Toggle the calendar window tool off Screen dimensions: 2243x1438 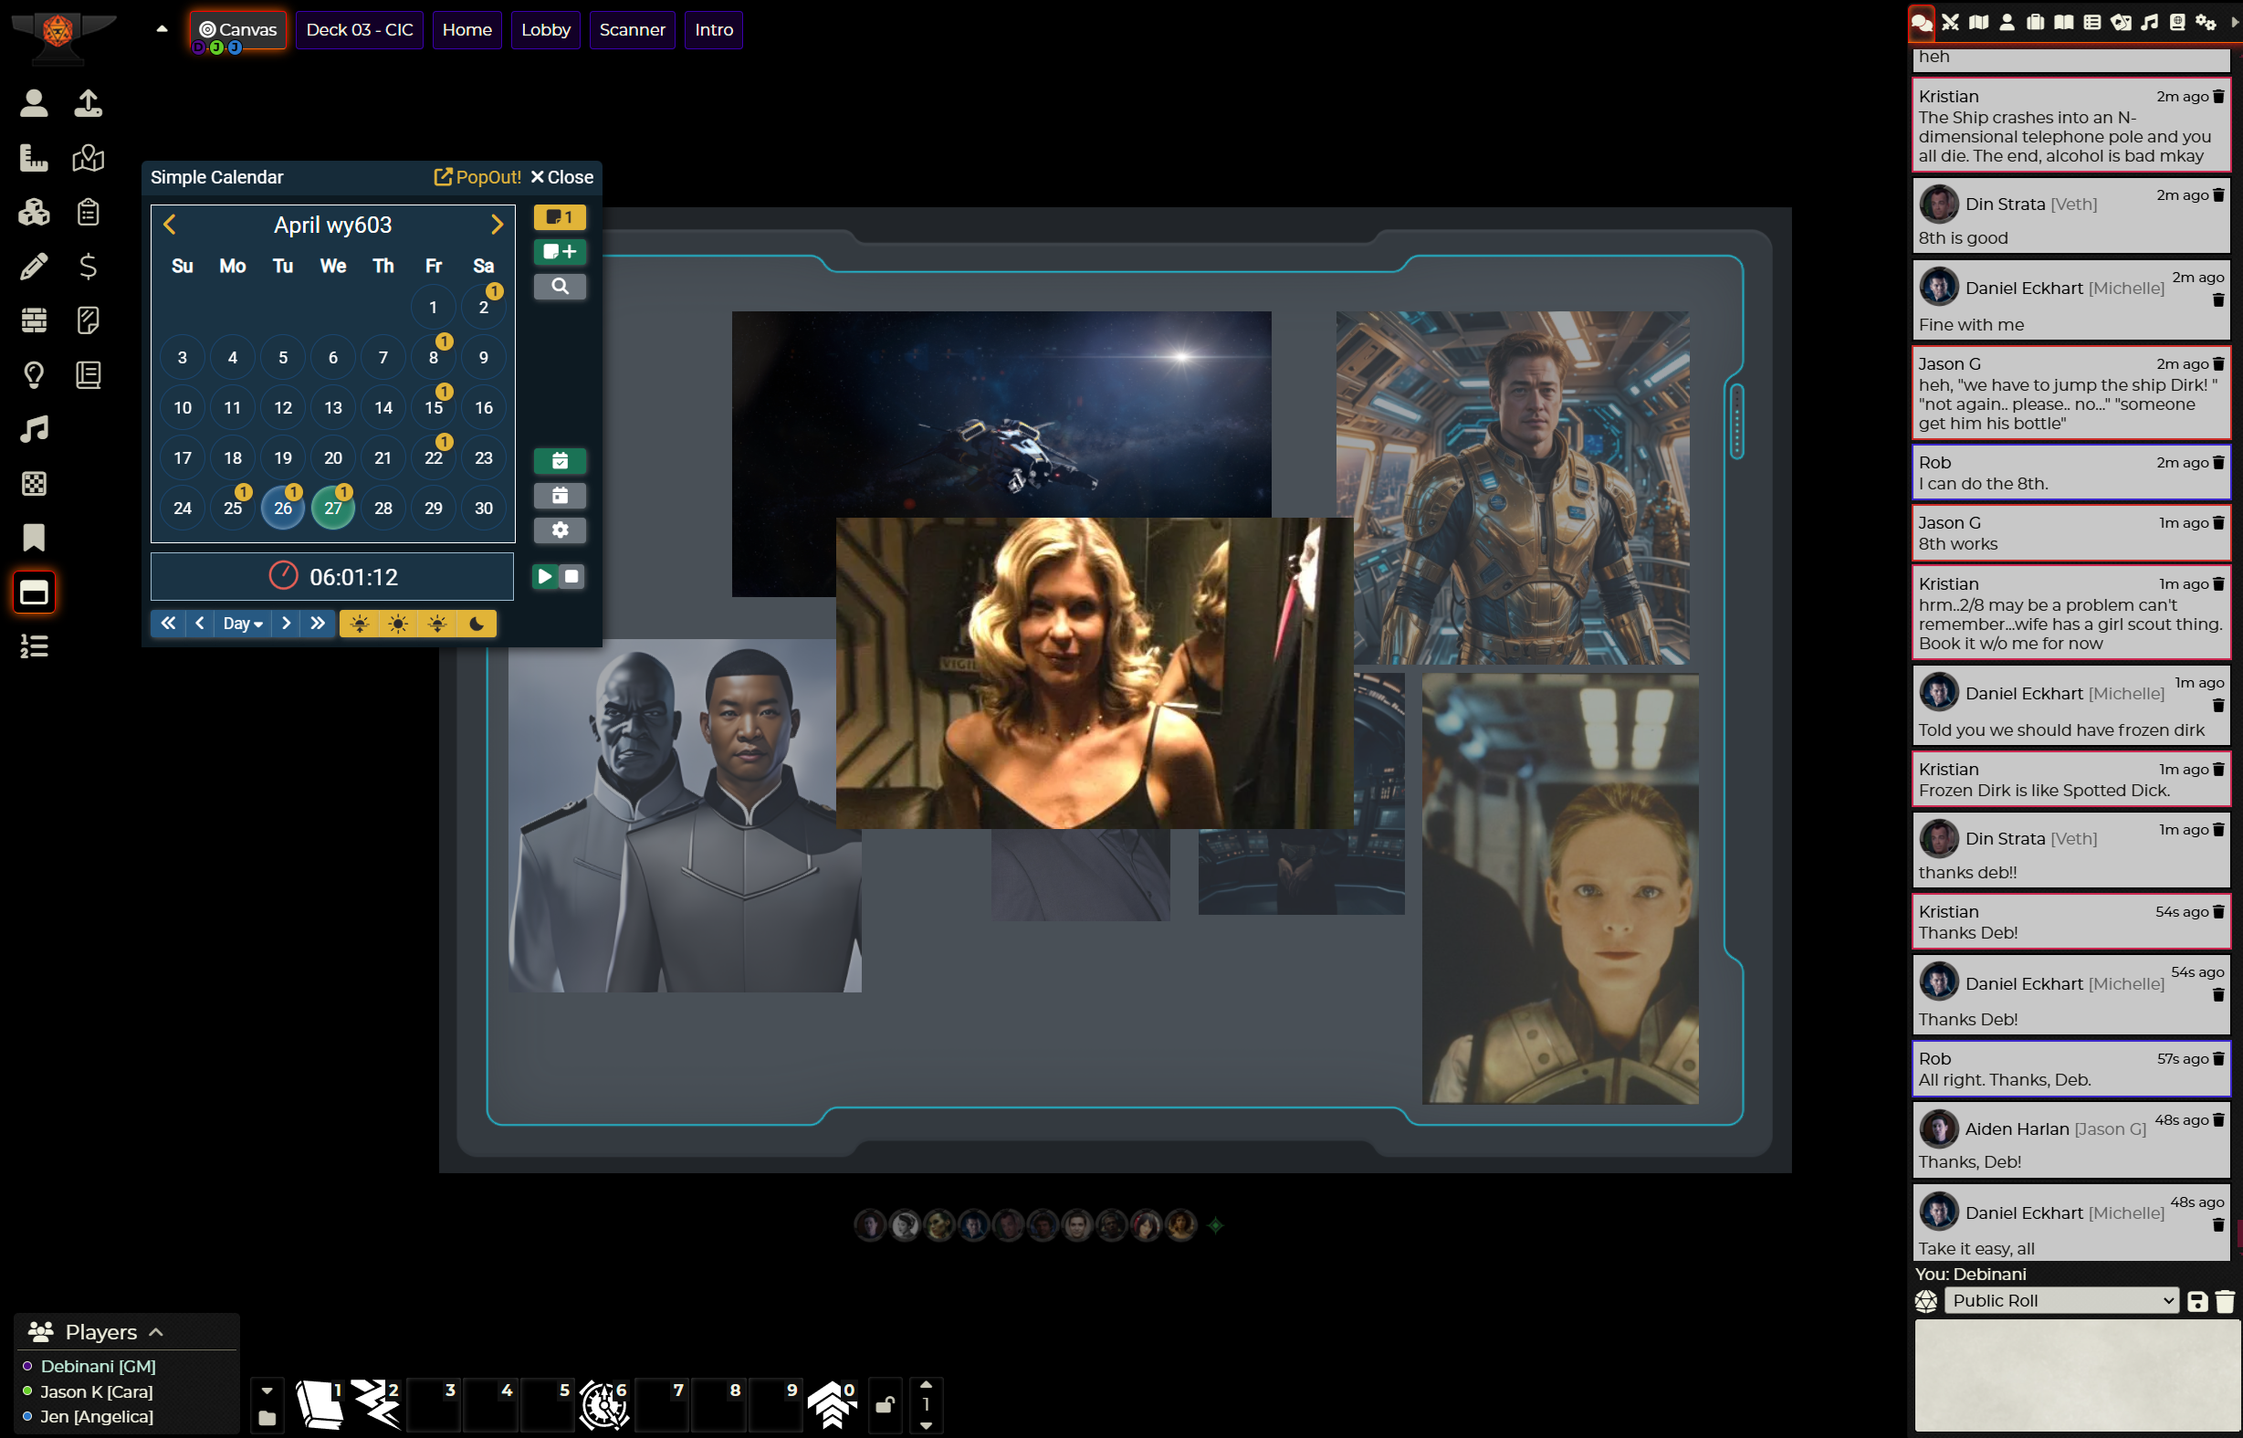coord(35,593)
